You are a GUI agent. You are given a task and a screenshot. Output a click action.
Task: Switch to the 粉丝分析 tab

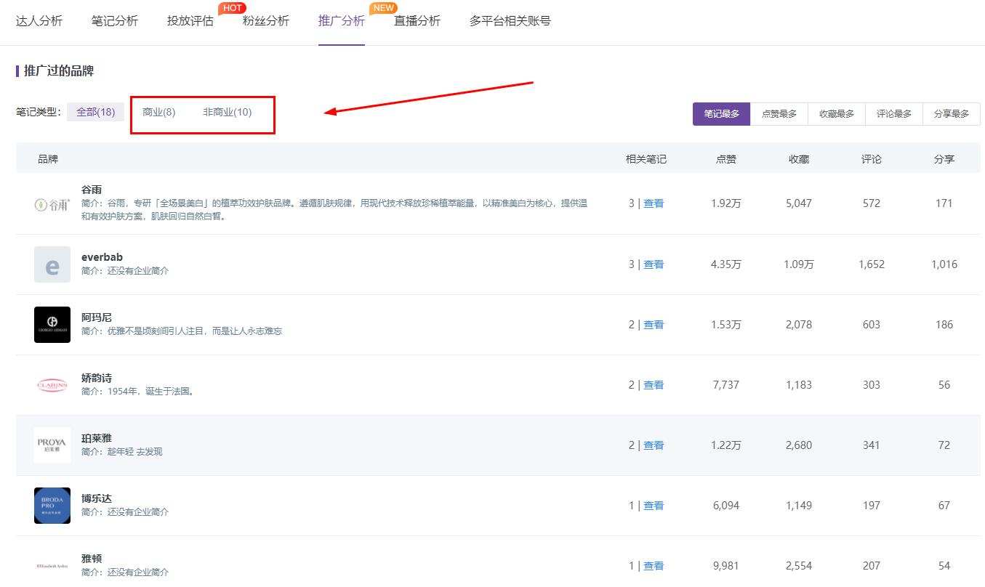(x=266, y=21)
